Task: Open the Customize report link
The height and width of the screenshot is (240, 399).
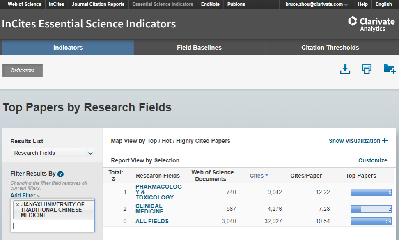Action: pos(372,160)
